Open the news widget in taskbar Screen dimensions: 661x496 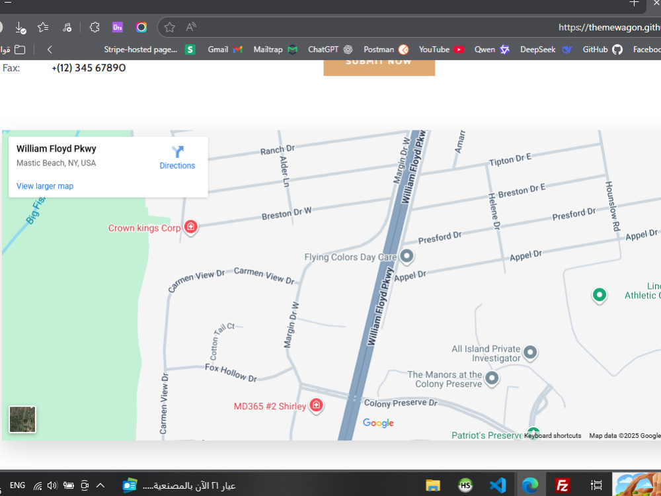[178, 486]
